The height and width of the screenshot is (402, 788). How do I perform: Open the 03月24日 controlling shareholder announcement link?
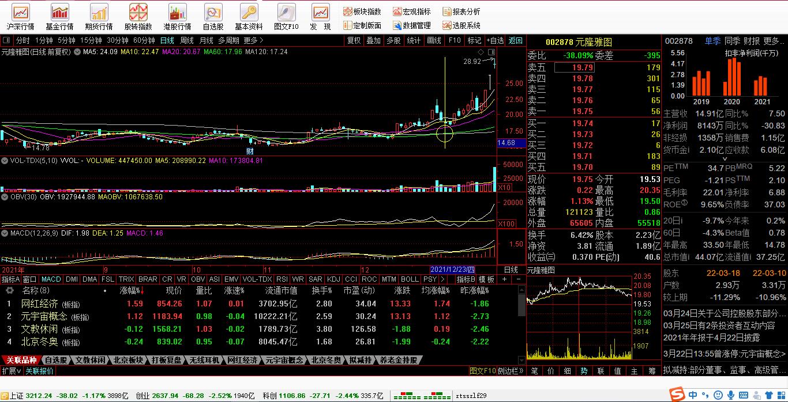[725, 314]
